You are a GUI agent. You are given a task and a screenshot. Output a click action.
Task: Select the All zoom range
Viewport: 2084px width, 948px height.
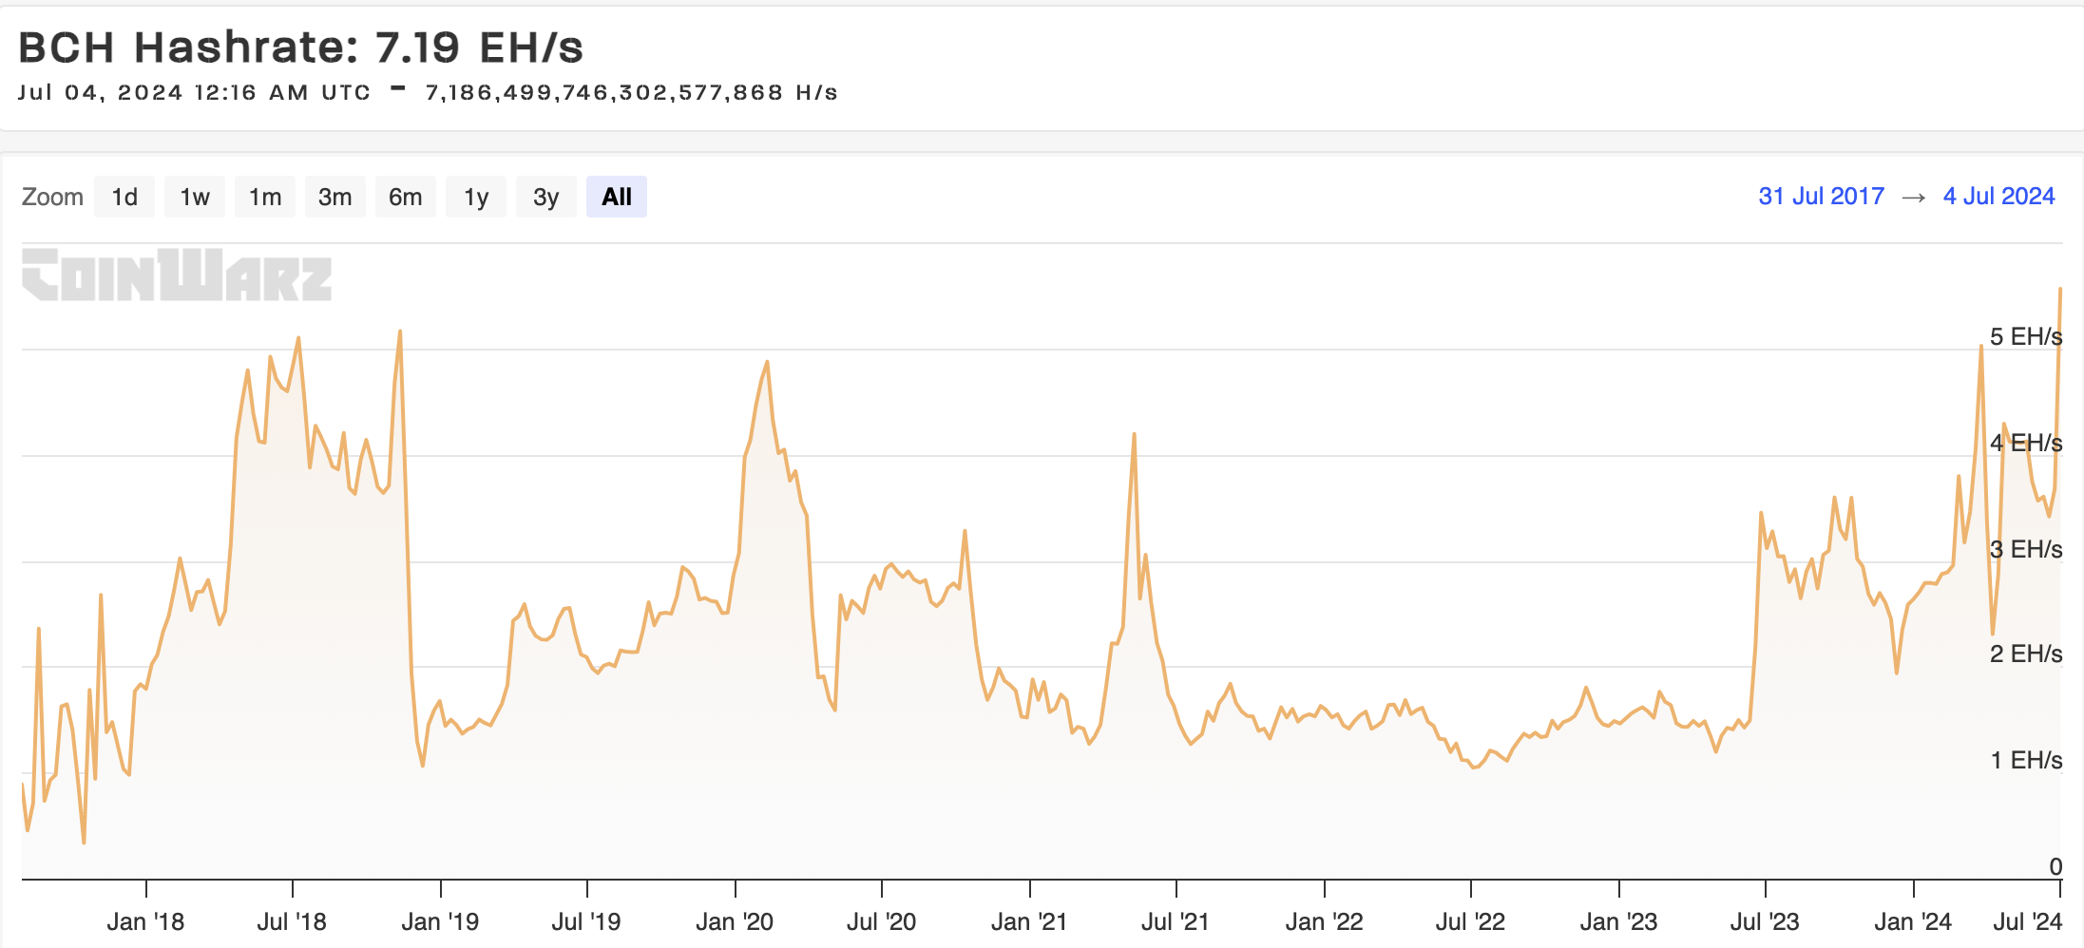(617, 197)
